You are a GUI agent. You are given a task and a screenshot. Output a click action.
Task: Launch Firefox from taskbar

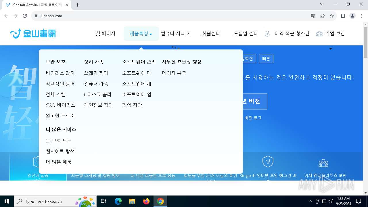(146, 201)
